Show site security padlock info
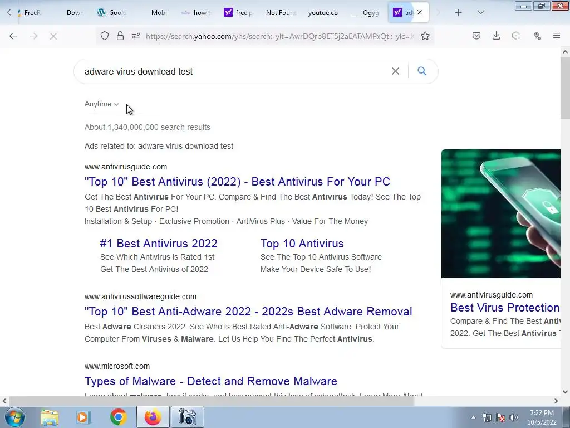Viewport: 570px width, 428px height. tap(120, 36)
